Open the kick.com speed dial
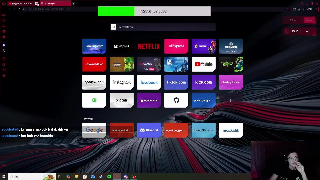Screen dimensions: 320x180 [x=203, y=82]
